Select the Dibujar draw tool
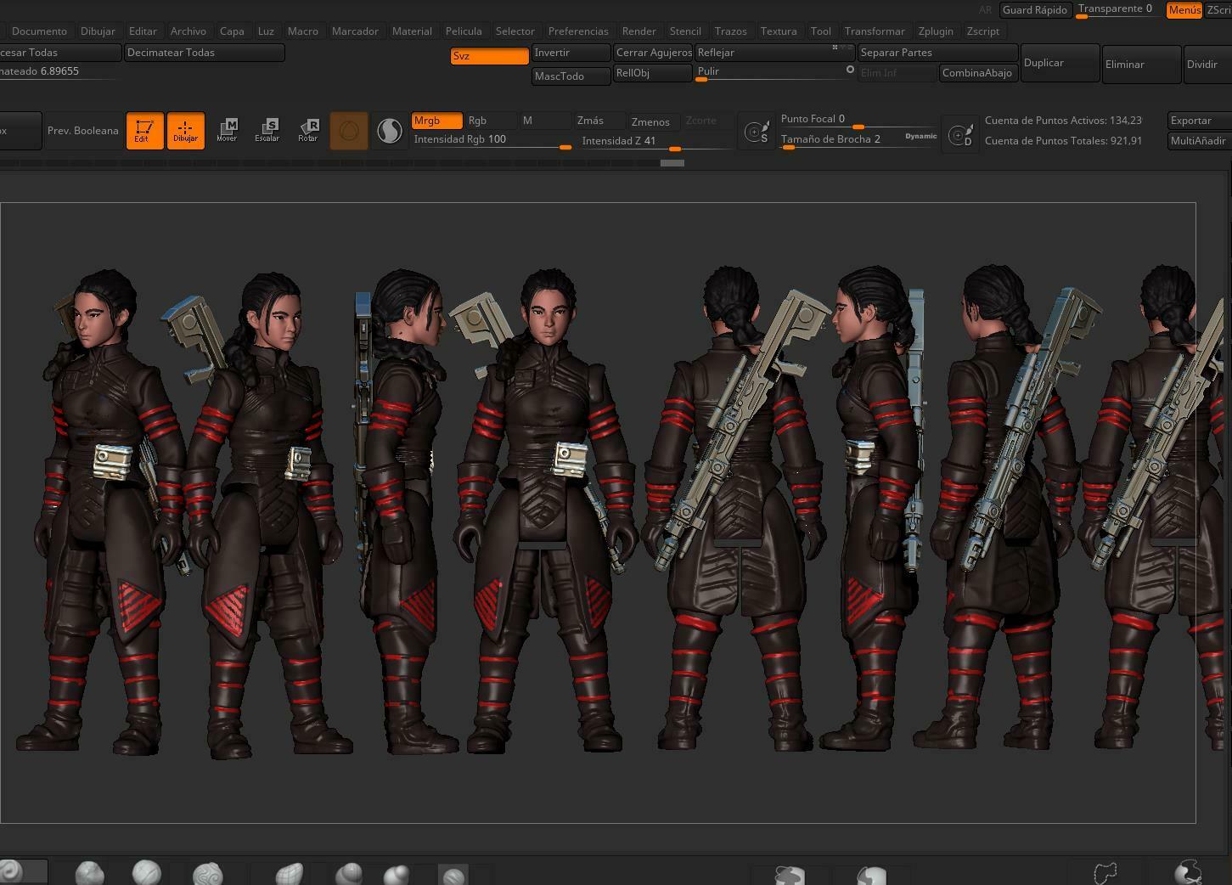This screenshot has width=1232, height=885. click(x=185, y=131)
